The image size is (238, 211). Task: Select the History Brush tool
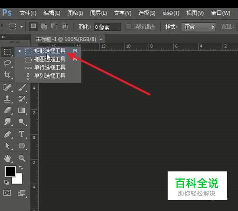pos(22,99)
